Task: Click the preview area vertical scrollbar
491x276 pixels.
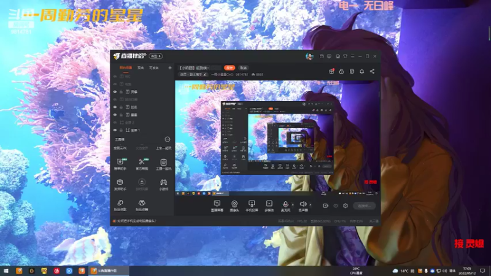Action: [x=379, y=94]
